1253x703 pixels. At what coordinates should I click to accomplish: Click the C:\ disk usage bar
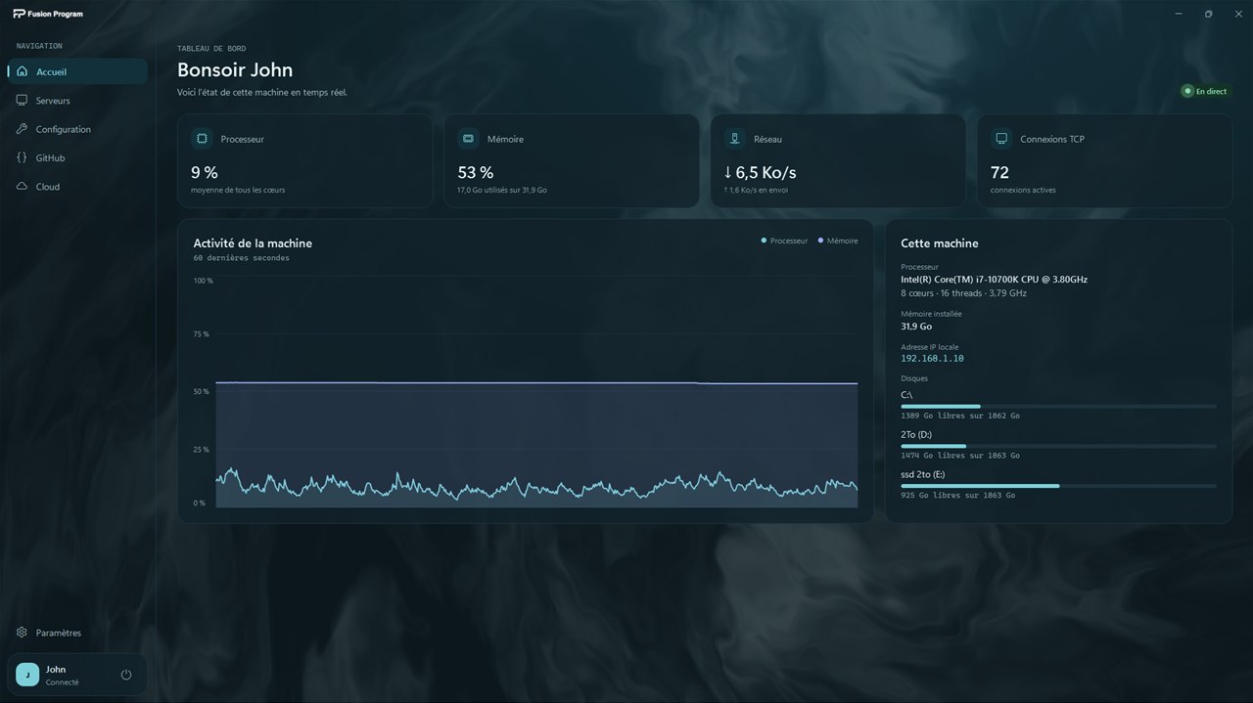1058,406
